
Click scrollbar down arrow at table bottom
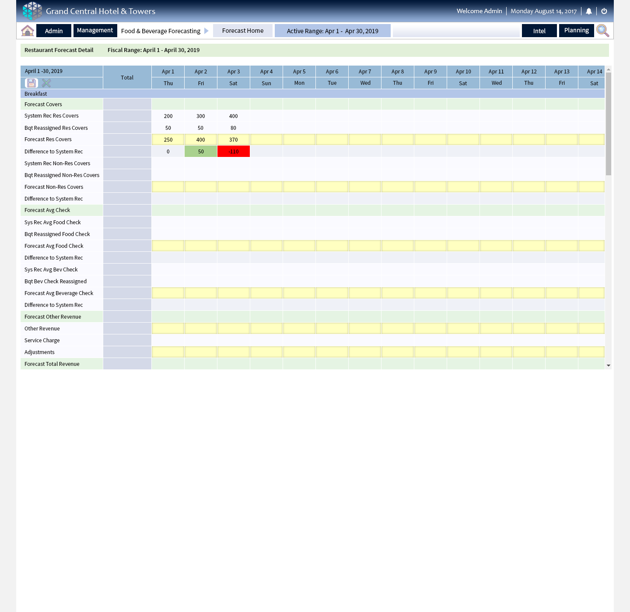point(608,365)
